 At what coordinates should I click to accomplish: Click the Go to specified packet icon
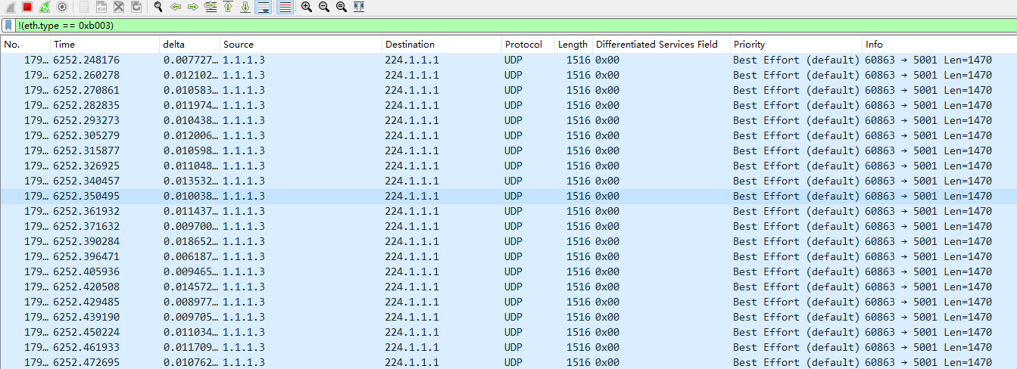click(x=211, y=7)
